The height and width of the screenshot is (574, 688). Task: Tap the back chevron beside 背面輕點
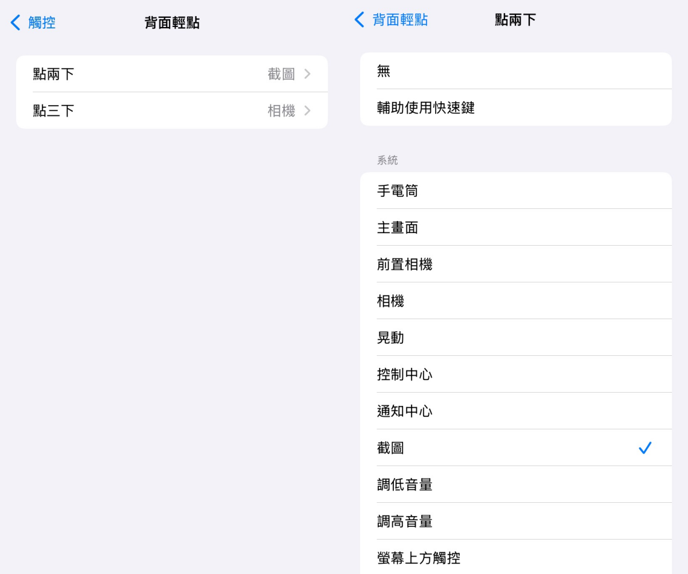tap(359, 20)
